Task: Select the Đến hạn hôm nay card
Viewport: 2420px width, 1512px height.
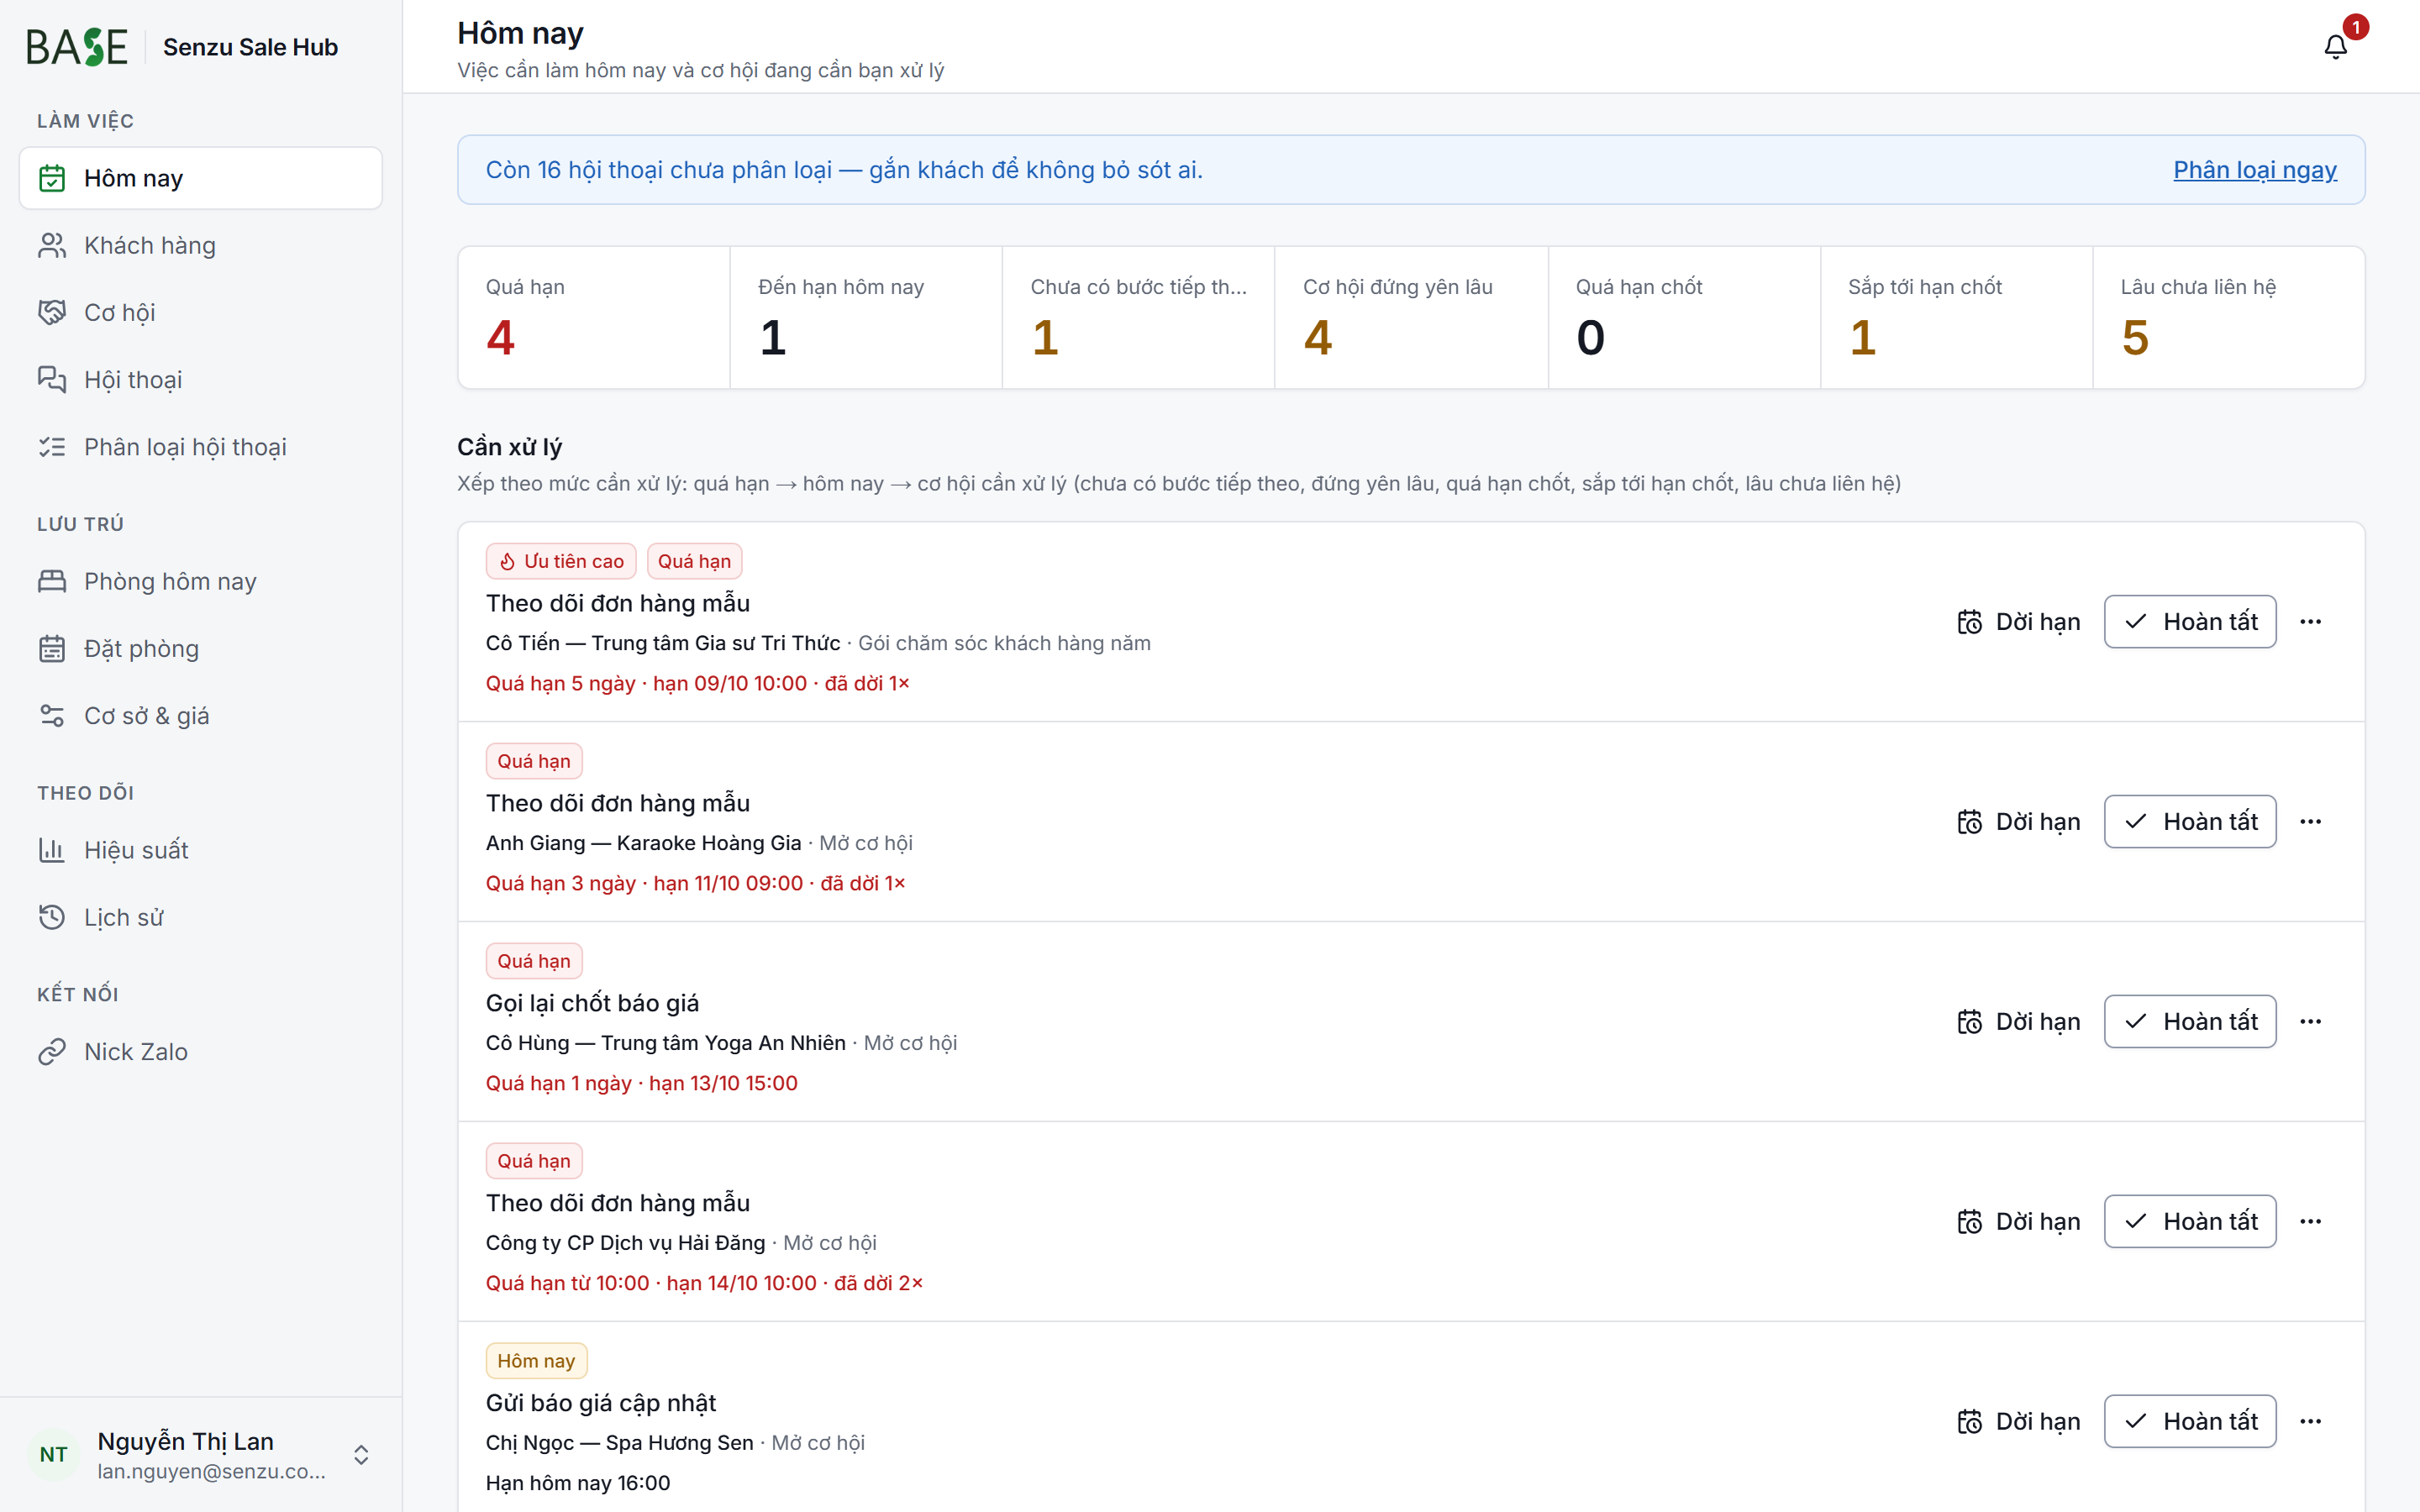Action: click(x=866, y=317)
